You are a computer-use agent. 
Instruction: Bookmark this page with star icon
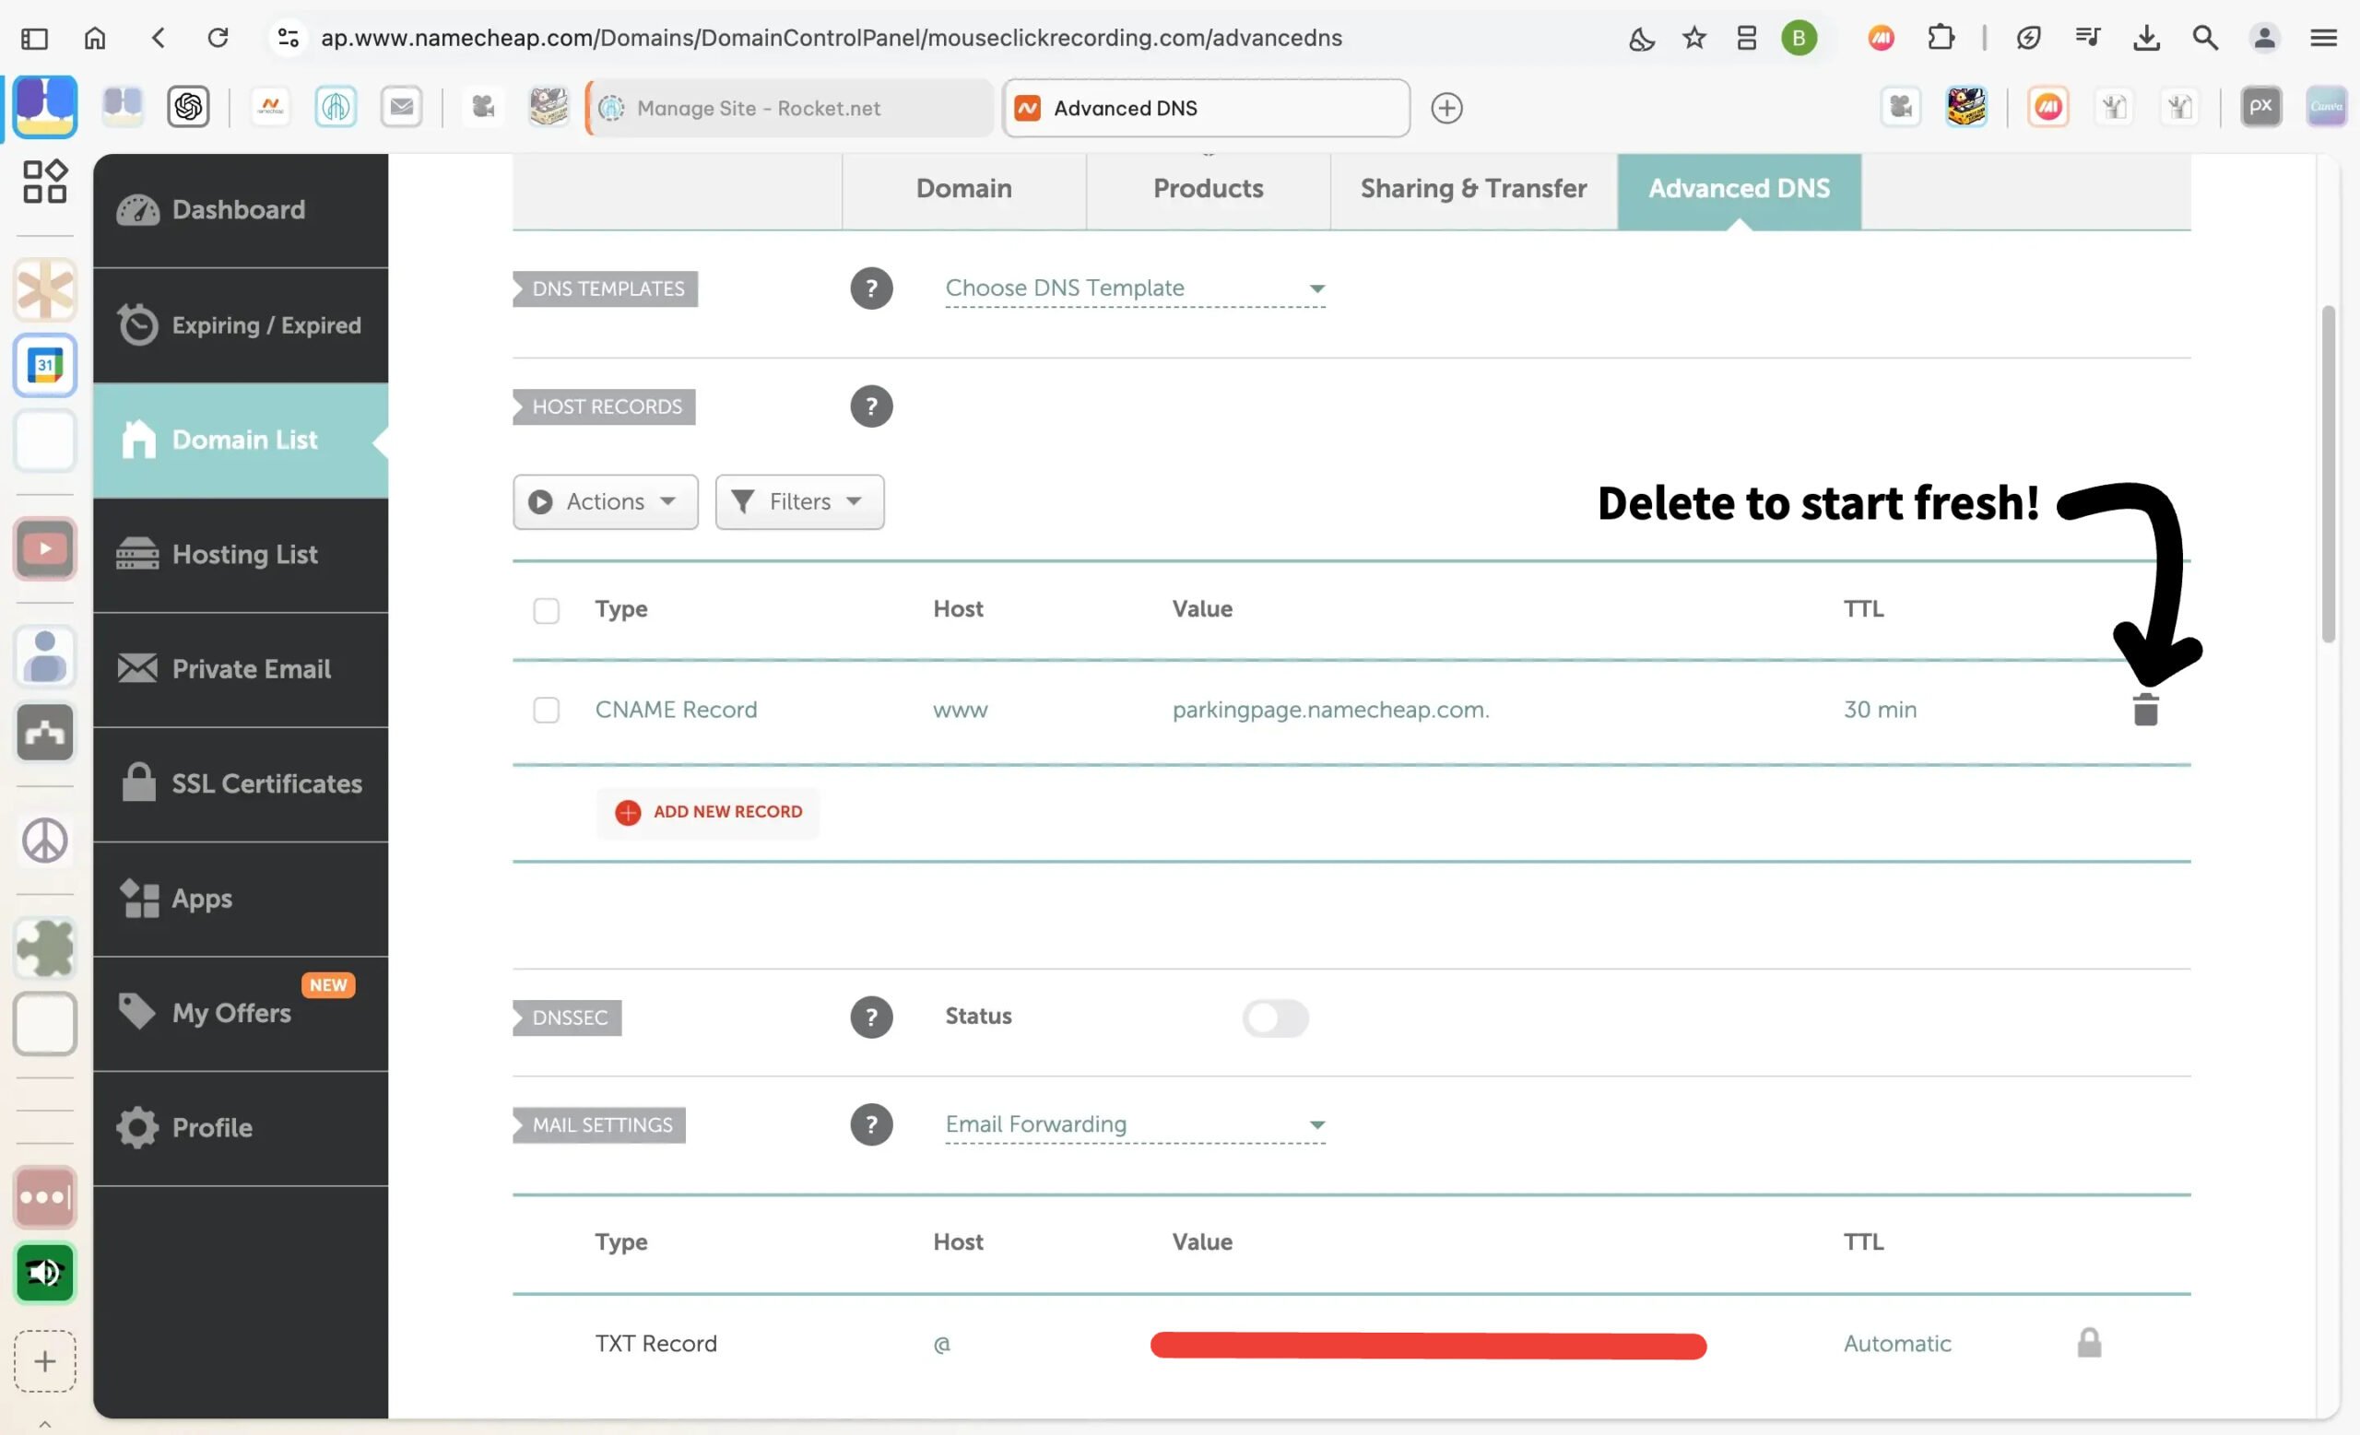pos(1693,39)
